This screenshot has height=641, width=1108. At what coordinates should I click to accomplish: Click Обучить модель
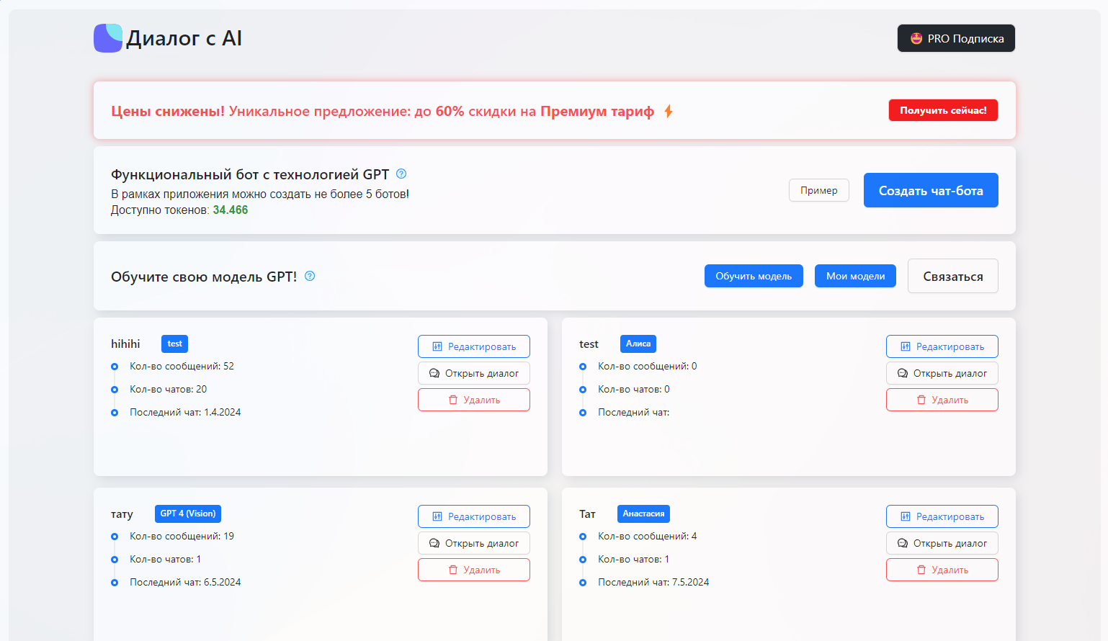point(754,276)
